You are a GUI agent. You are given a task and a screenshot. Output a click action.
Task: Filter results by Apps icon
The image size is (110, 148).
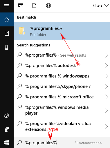click(x=21, y=6)
